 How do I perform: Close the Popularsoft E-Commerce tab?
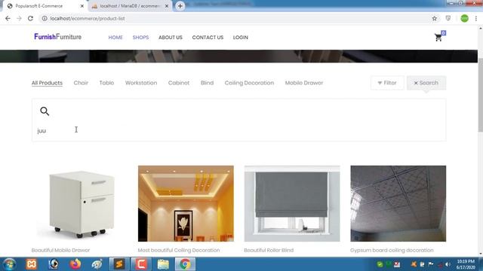tap(82, 6)
